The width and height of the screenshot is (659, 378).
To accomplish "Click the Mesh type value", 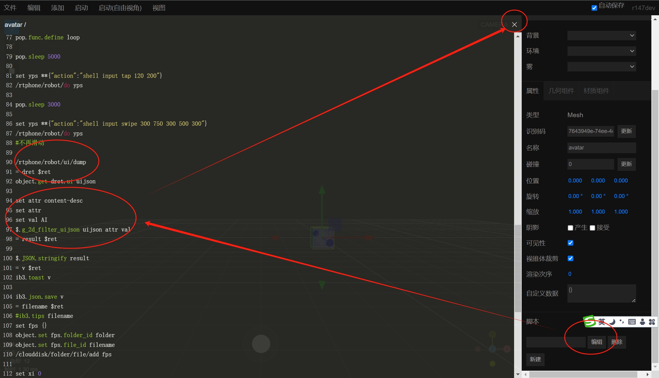I will coord(575,115).
